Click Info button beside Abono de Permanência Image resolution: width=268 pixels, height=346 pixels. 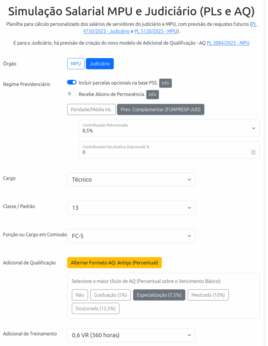tap(153, 95)
